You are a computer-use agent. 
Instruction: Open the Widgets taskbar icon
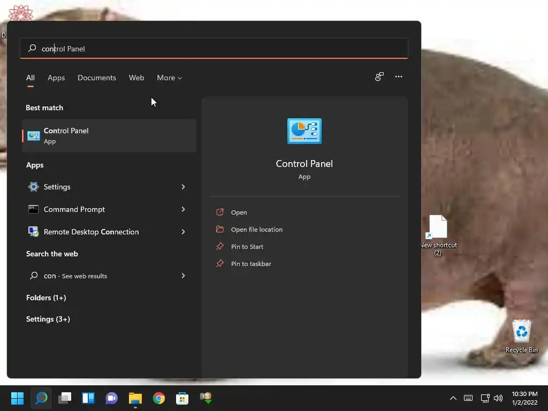point(88,398)
